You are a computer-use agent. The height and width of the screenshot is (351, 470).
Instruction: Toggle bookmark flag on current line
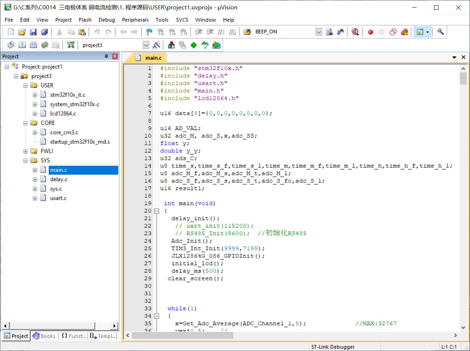coord(150,32)
